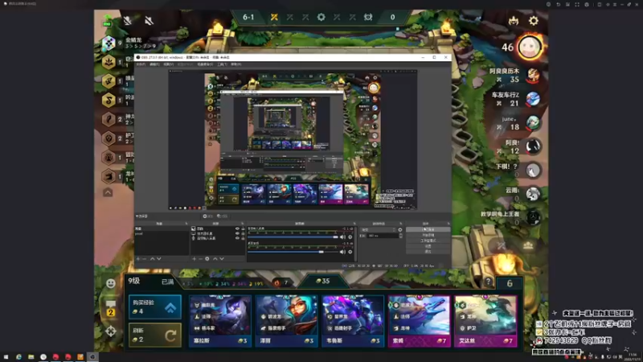Screen dimensions: 643x362
Task: Open source properties gear below sources list
Action: coord(207,259)
